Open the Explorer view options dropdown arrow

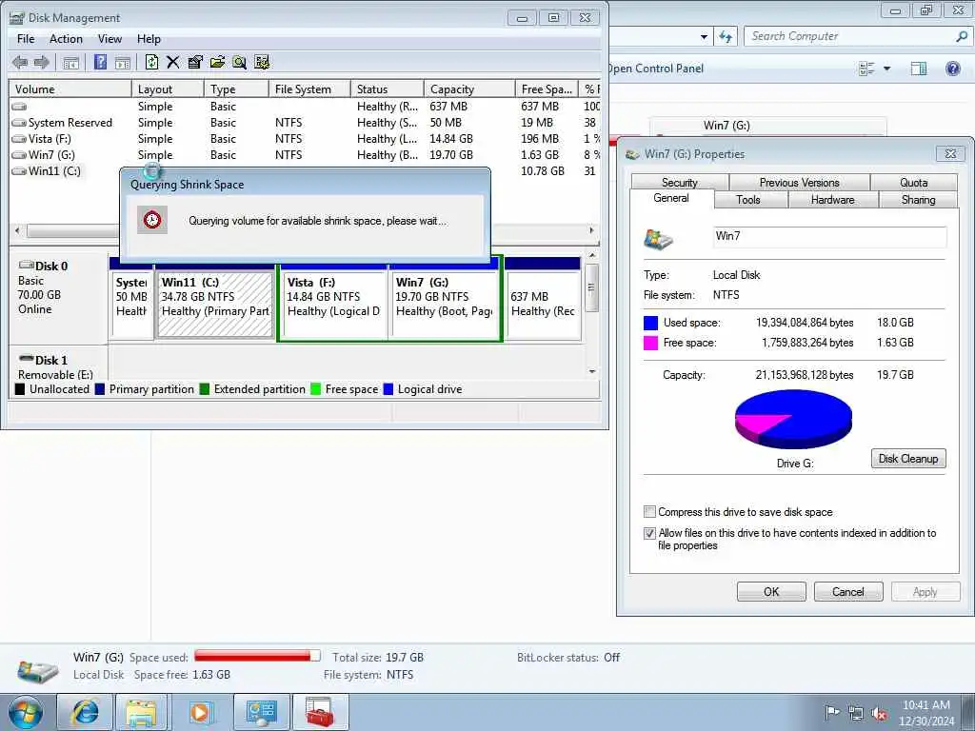point(887,69)
